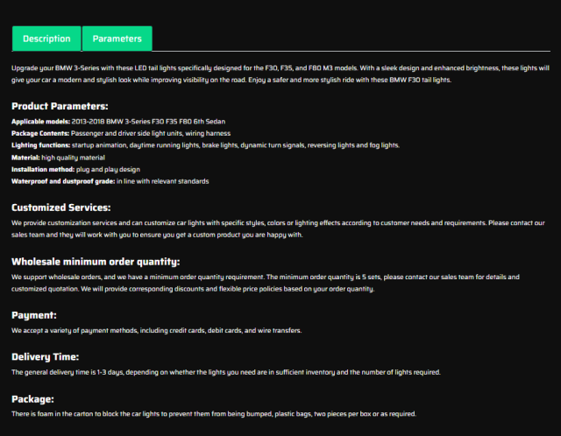Select the Package section heading
This screenshot has height=436, width=561.
point(33,398)
